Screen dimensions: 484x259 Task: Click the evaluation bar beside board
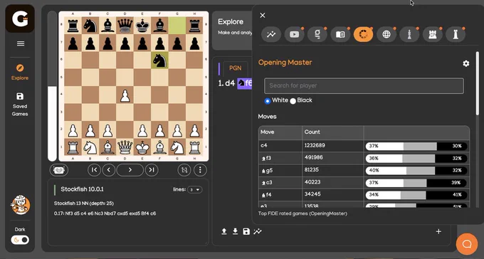tap(52, 86)
